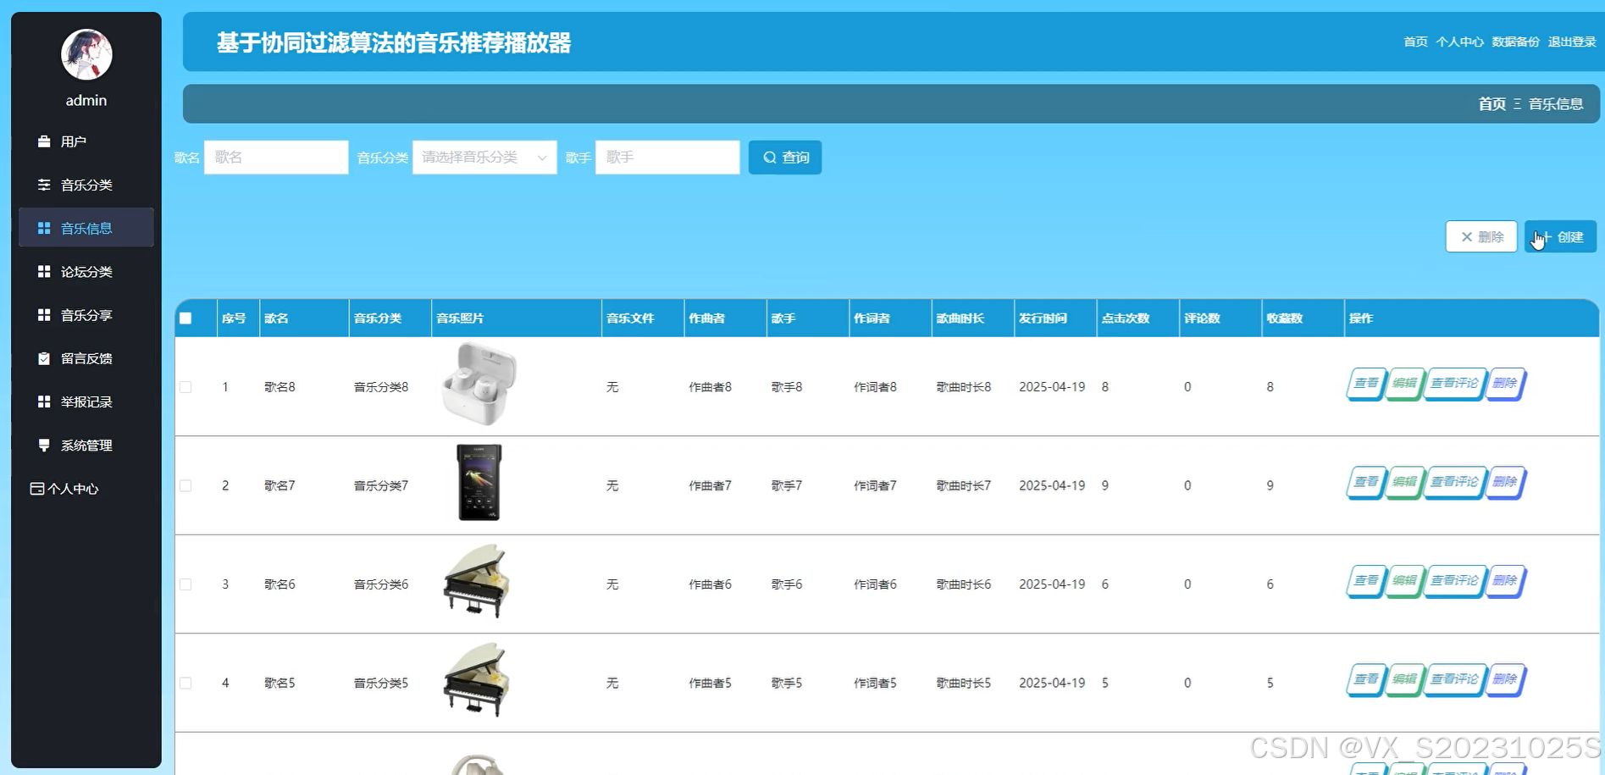Check the checkbox for row 歌名7
This screenshot has width=1605, height=775.
click(x=185, y=485)
